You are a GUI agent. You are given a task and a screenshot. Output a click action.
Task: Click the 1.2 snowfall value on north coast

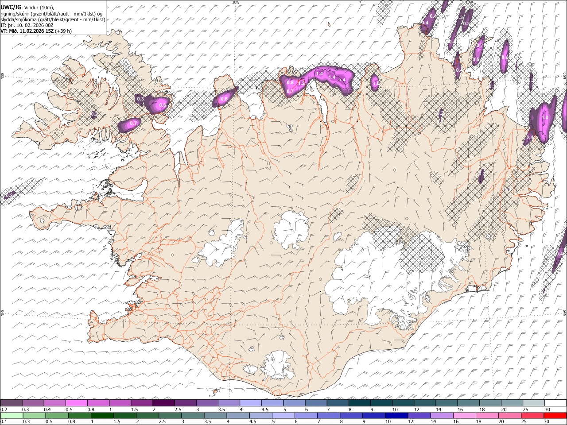tap(301, 83)
